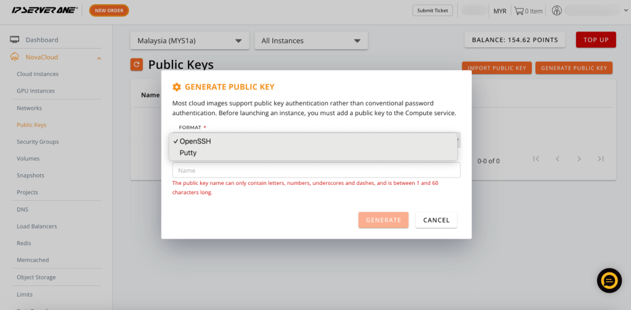Click the Generate button

point(383,220)
